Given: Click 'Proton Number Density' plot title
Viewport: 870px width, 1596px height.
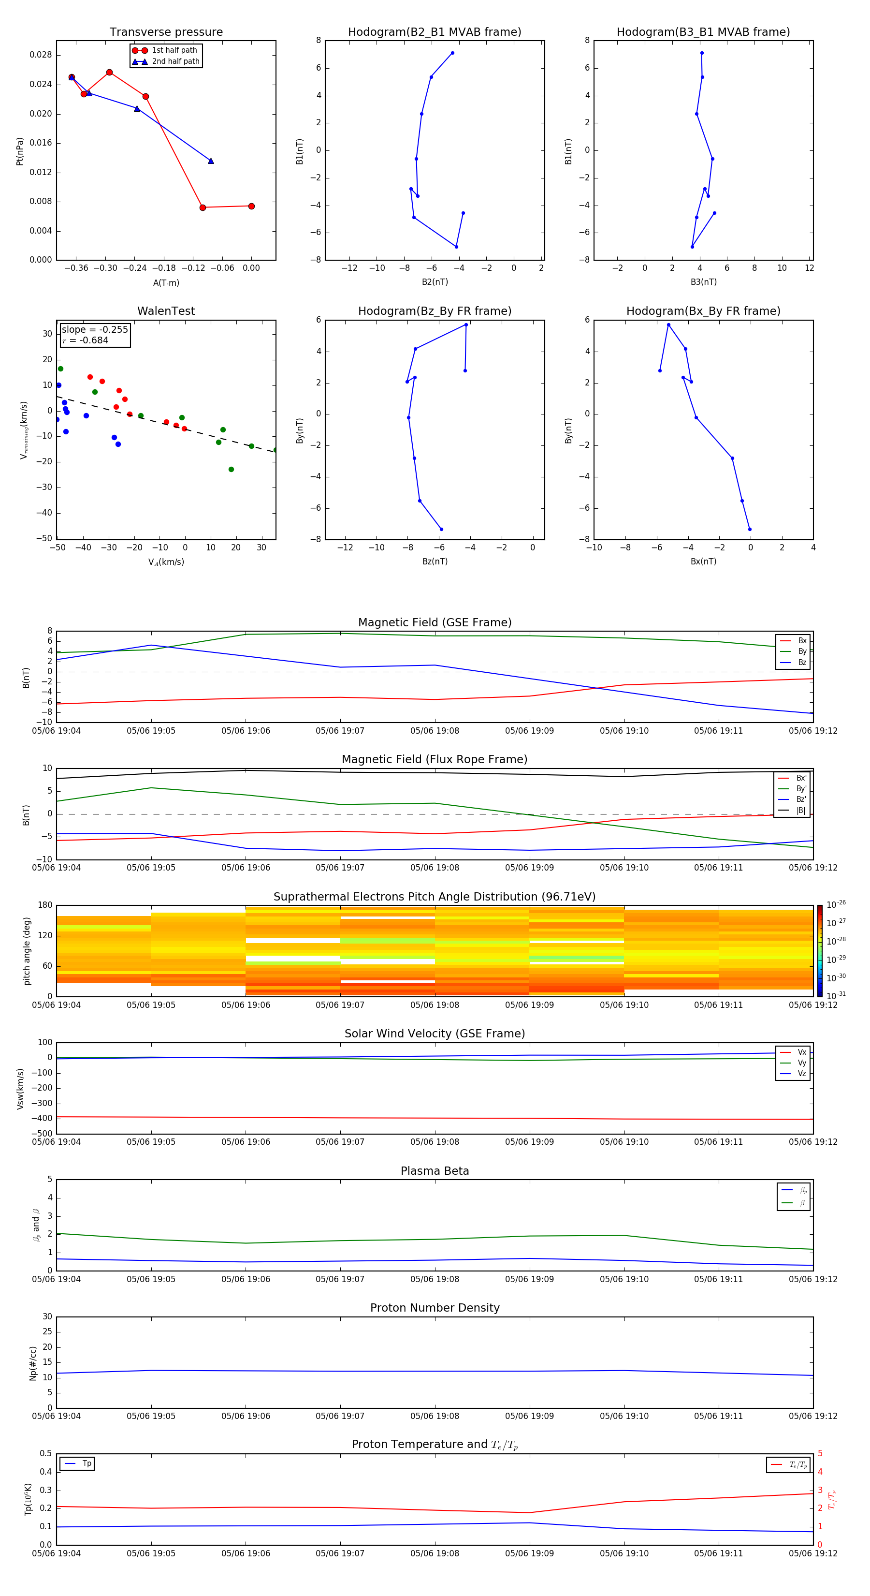Looking at the screenshot, I should 435,1308.
